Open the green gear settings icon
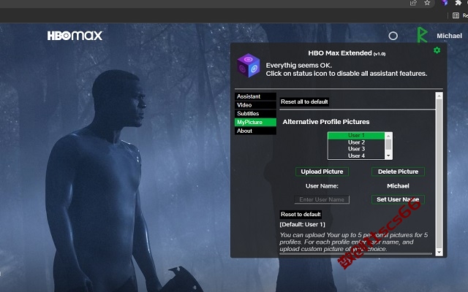468x292 pixels. [x=437, y=50]
